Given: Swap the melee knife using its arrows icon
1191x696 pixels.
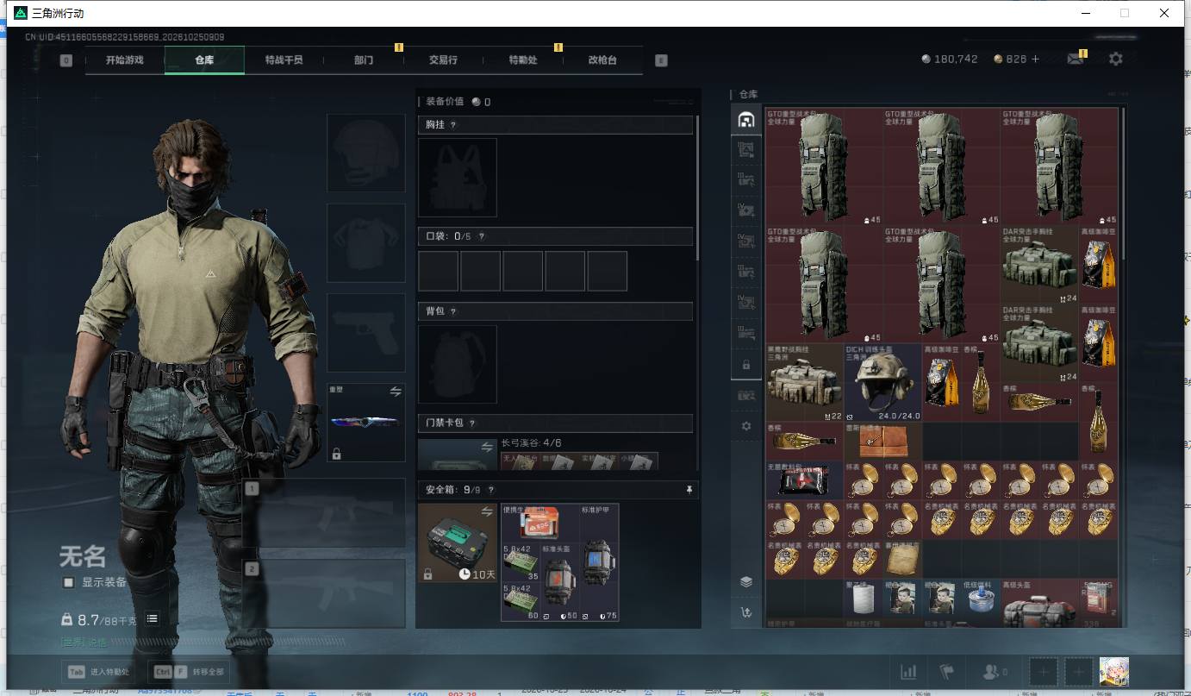Looking at the screenshot, I should coord(396,392).
